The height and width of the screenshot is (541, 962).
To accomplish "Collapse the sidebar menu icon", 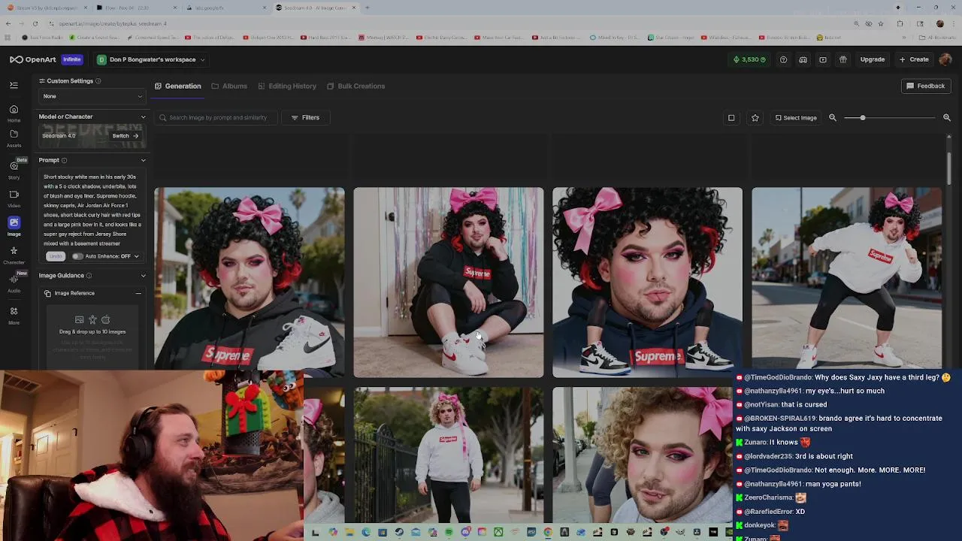I will pyautogui.click(x=14, y=86).
